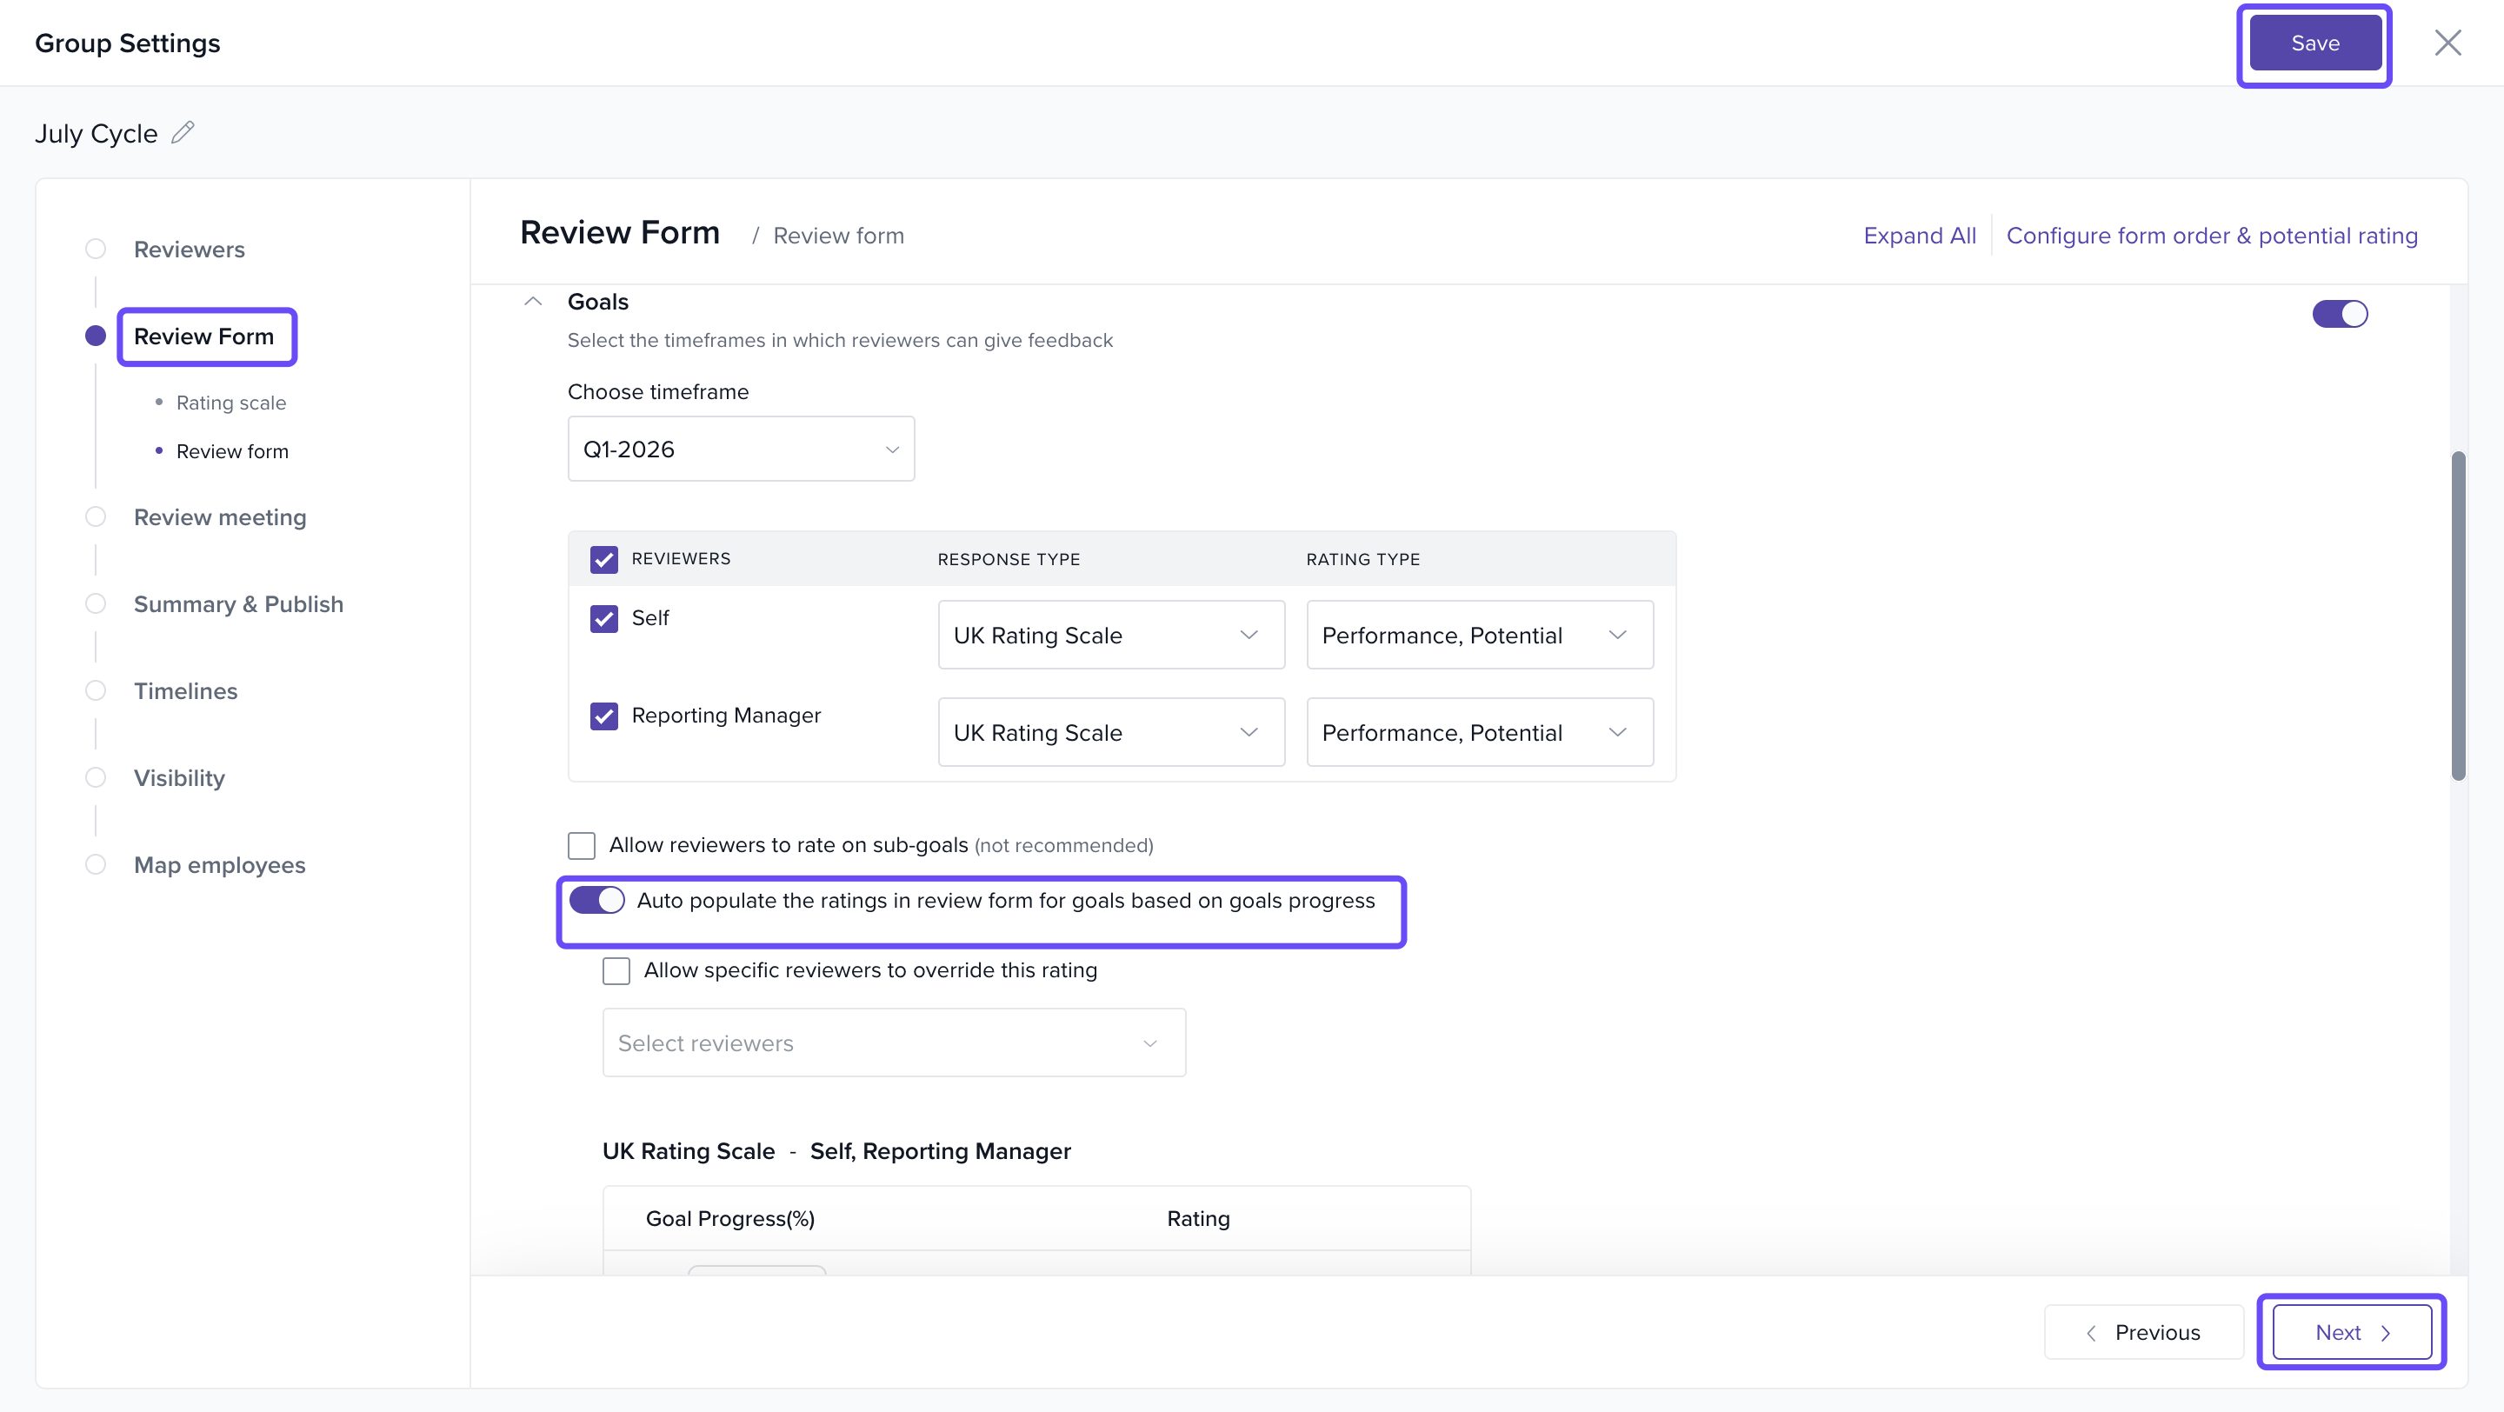
Task: Open Reporting Manager rating type dropdown
Action: [1478, 733]
